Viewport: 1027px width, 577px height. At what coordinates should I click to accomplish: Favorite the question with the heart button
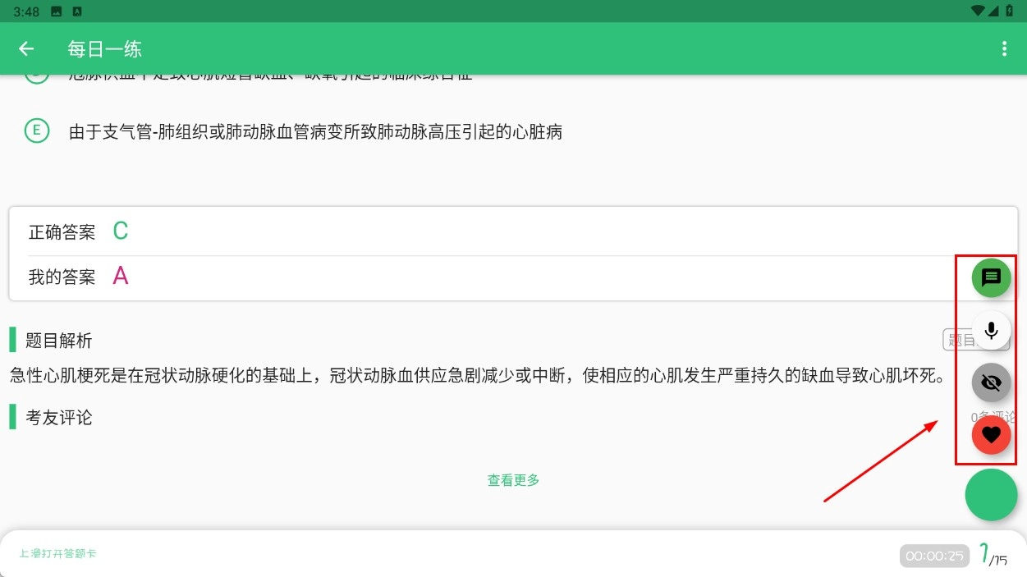[991, 435]
